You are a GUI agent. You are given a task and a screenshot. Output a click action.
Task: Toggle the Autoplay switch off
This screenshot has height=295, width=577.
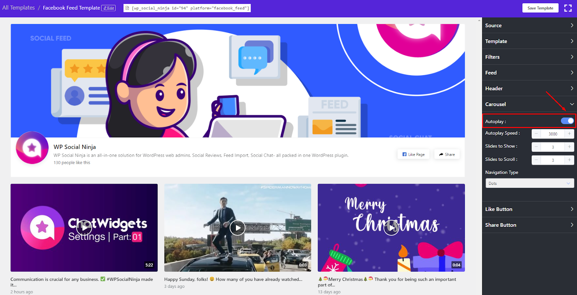point(567,121)
